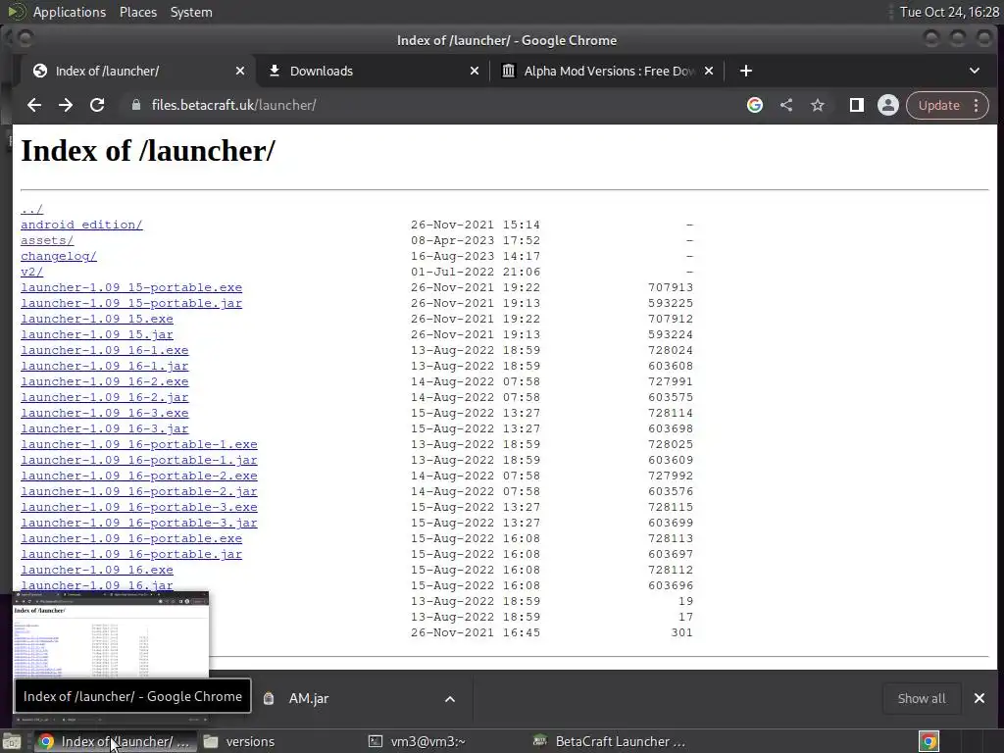1004x753 pixels.
Task: Download launcher-1.09_15-portable.exe
Action: 131,287
